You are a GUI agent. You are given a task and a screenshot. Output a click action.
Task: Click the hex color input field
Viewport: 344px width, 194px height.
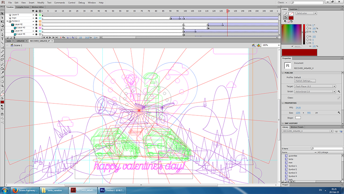297,47
